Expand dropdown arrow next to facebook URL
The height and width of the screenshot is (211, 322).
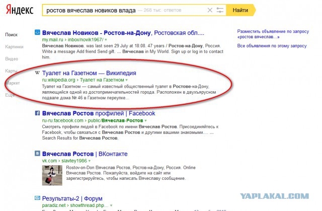(x=145, y=120)
